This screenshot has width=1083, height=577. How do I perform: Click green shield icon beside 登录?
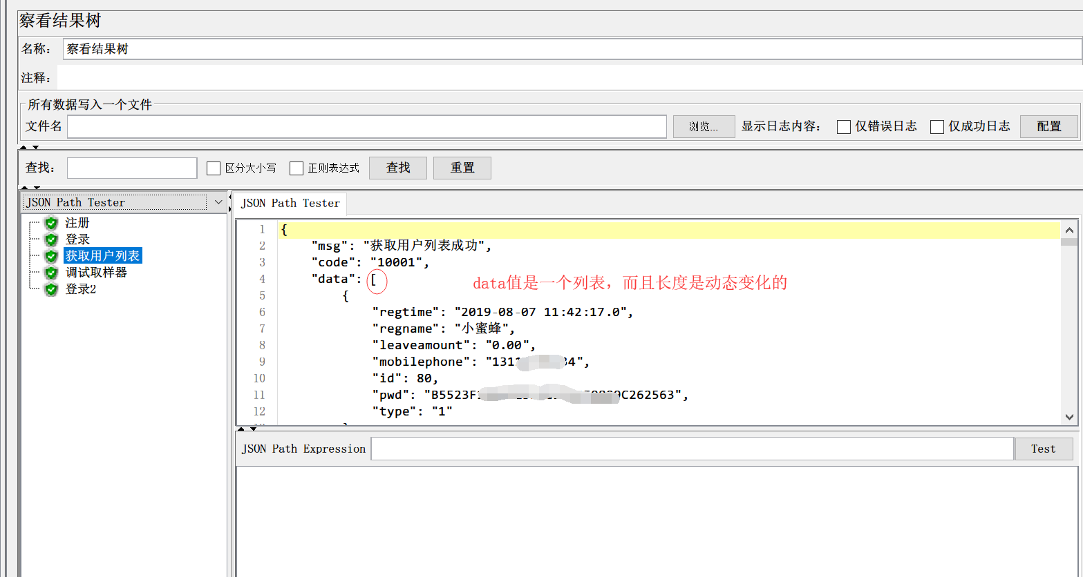pyautogui.click(x=50, y=239)
